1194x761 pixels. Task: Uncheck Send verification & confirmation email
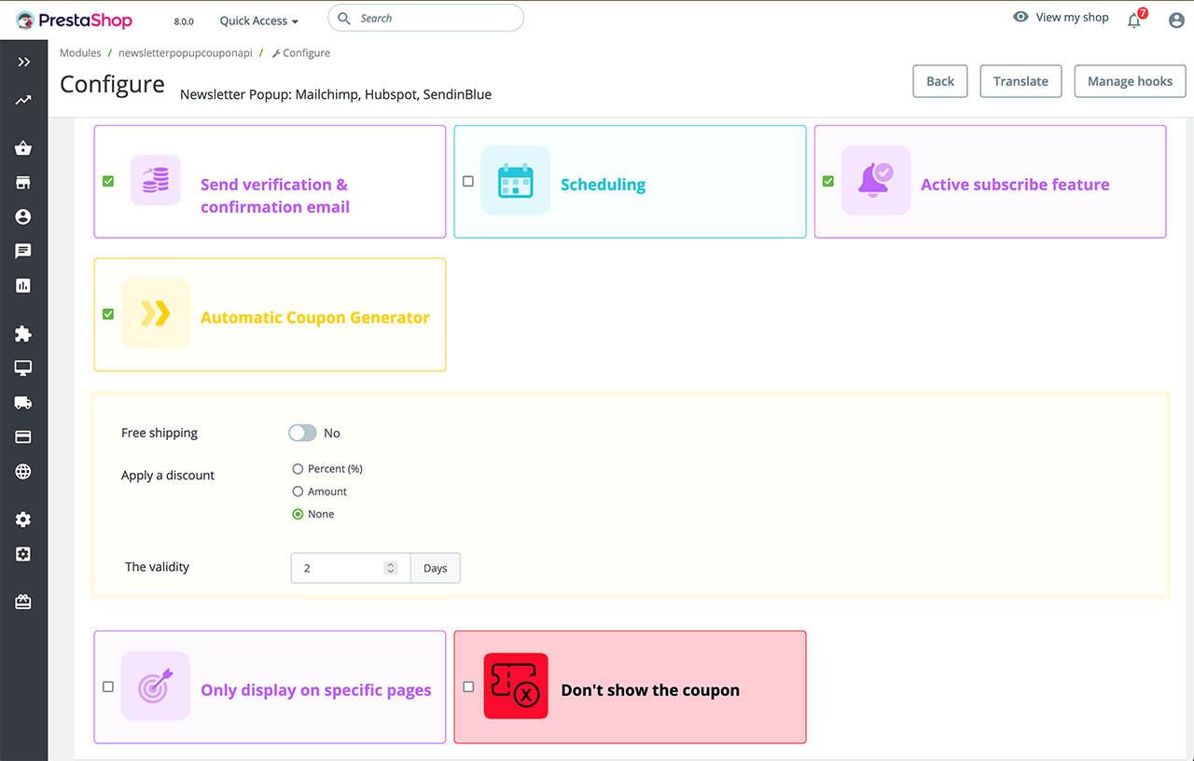click(108, 181)
